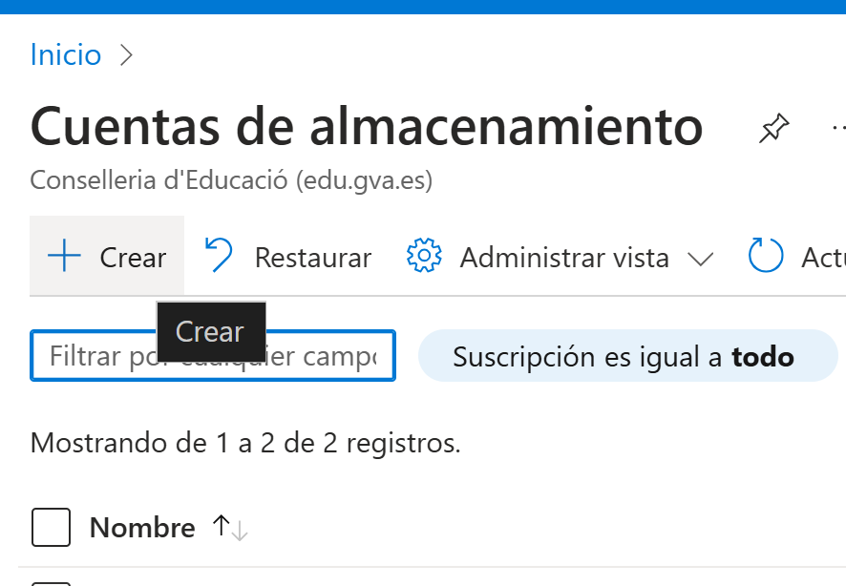Open the Suscripción es igual a todo filter

coord(628,356)
